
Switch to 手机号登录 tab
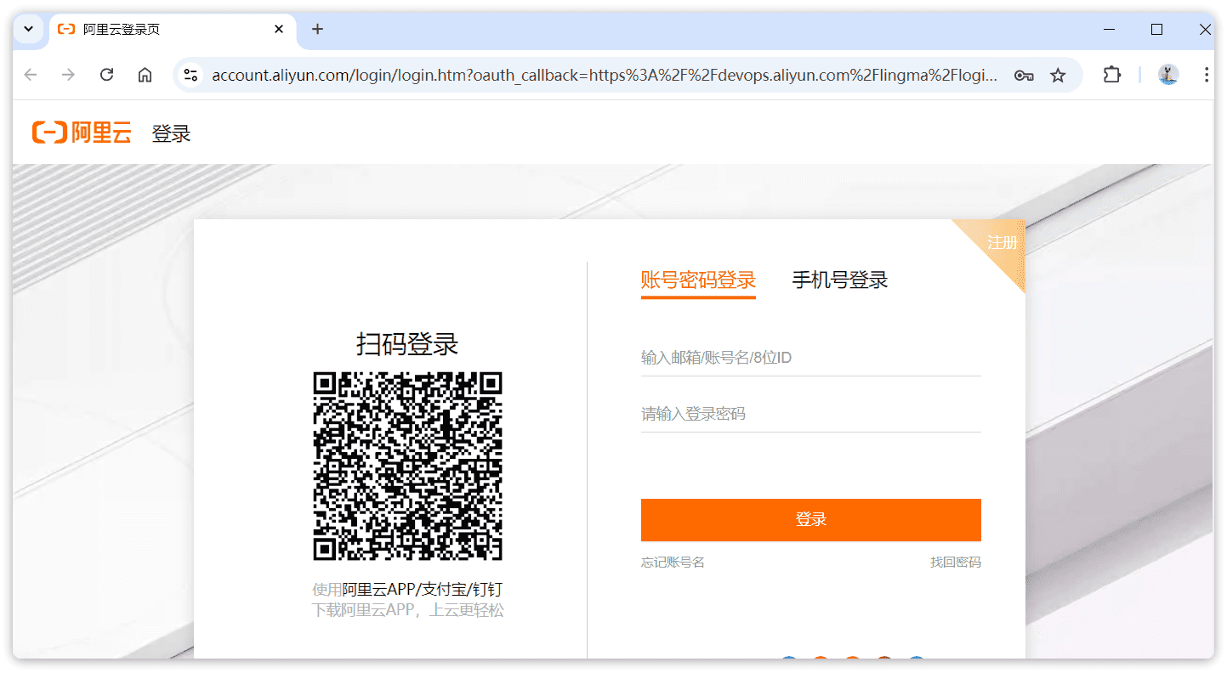point(840,280)
